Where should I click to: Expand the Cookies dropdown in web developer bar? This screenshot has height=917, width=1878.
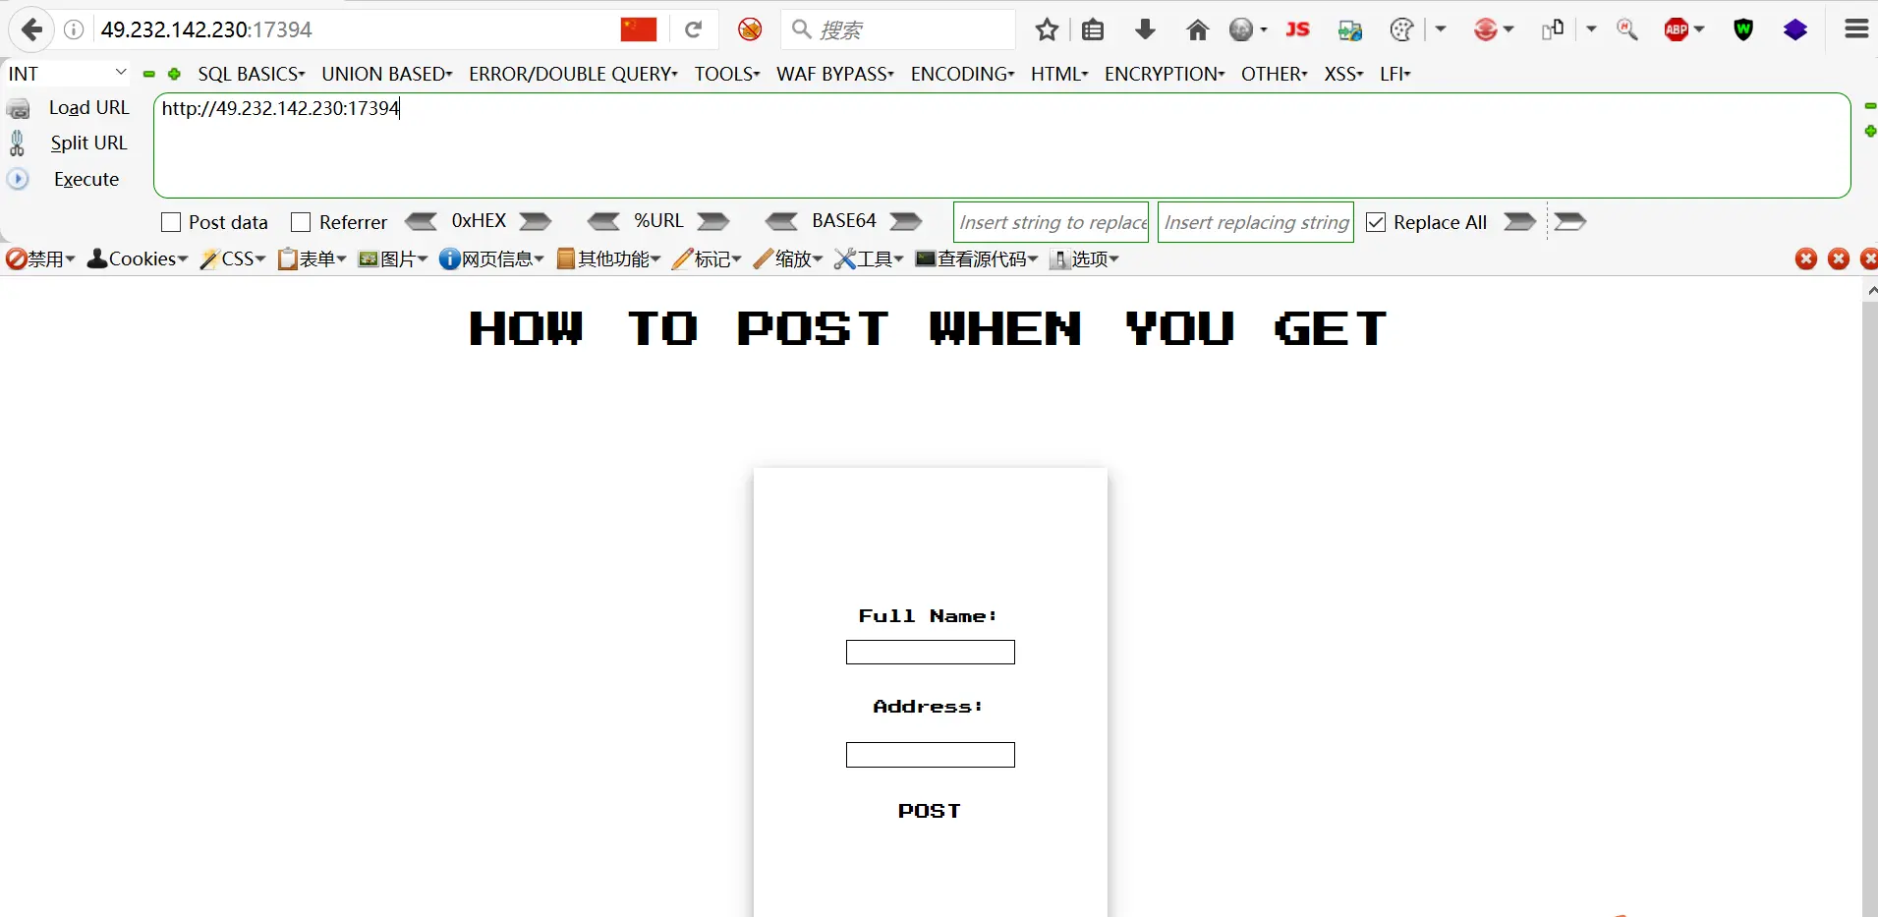coord(138,258)
